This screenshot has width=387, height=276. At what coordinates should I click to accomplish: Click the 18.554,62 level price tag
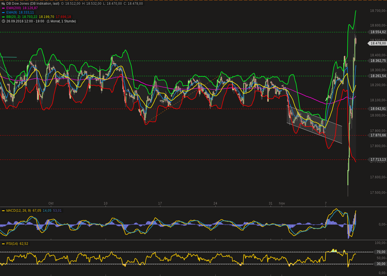tap(378, 32)
